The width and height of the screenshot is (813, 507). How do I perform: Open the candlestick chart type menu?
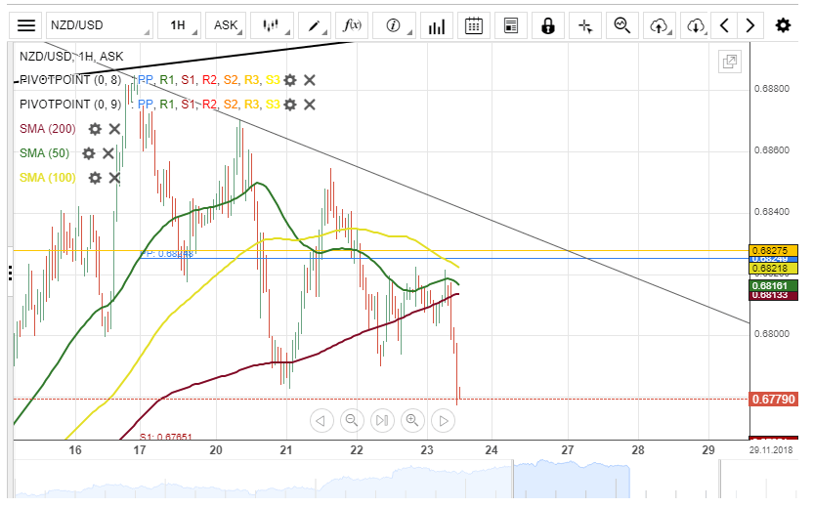click(x=272, y=25)
